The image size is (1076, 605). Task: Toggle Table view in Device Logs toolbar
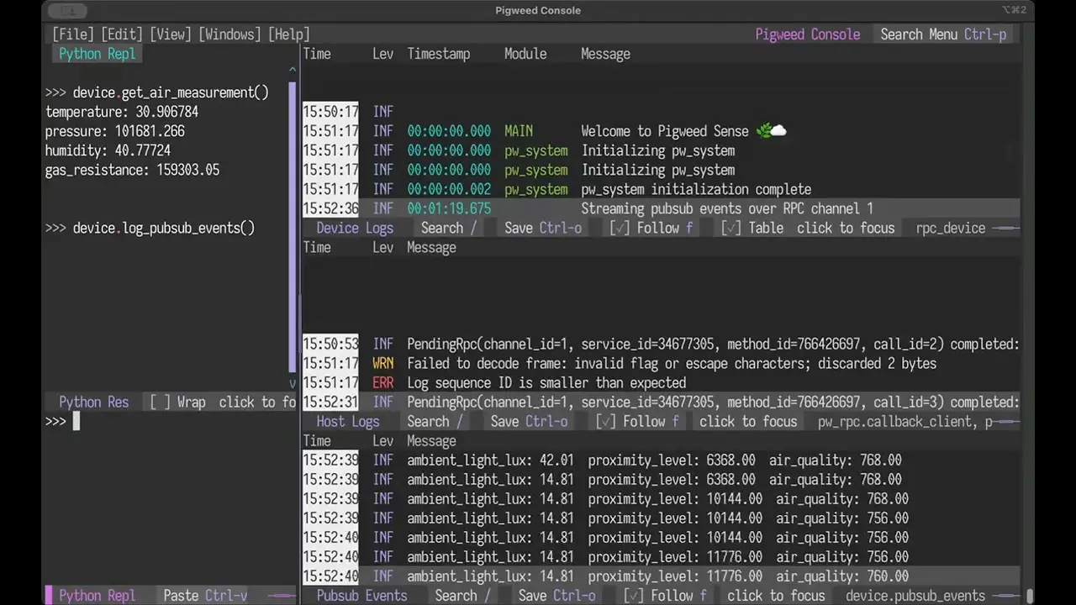[752, 228]
